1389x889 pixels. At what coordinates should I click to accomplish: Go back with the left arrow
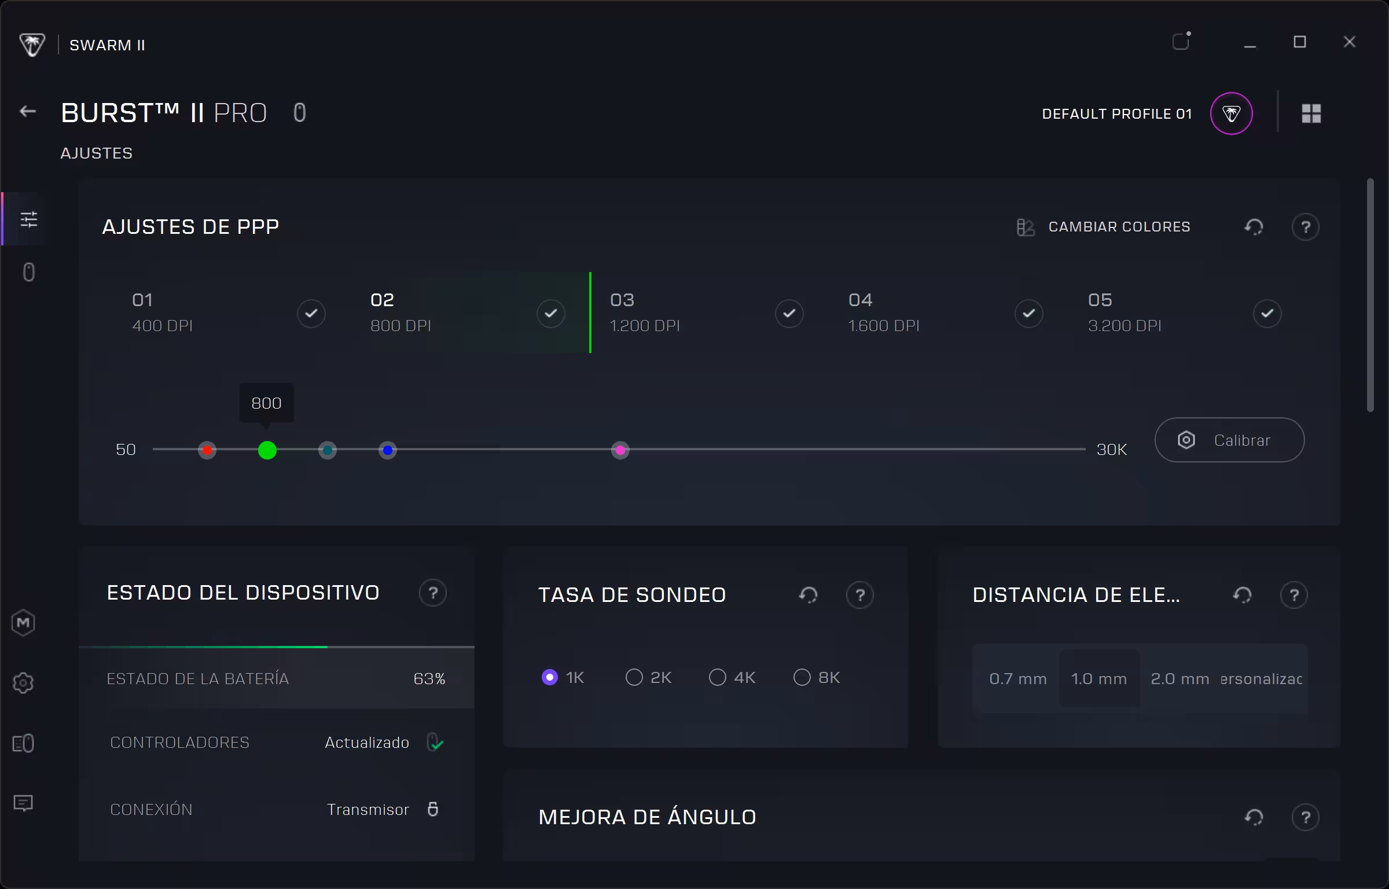[x=28, y=111]
